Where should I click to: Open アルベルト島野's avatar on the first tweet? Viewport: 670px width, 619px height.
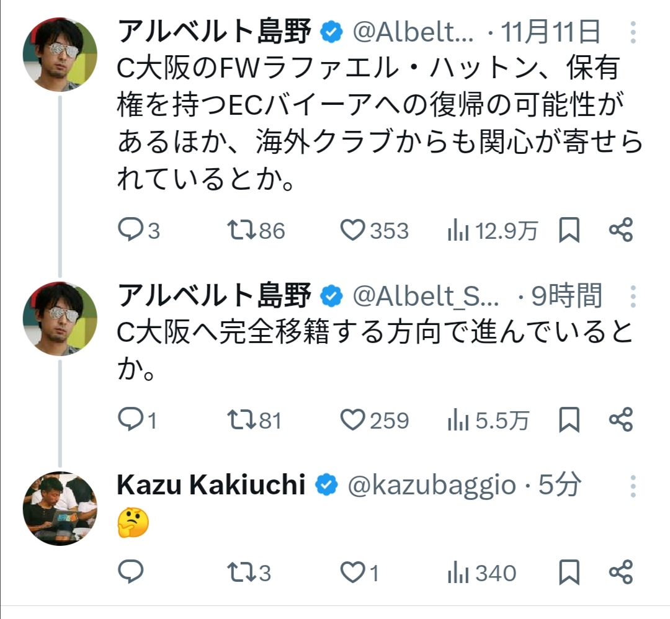tap(60, 55)
